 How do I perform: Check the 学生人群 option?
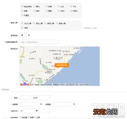[x=34, y=23]
